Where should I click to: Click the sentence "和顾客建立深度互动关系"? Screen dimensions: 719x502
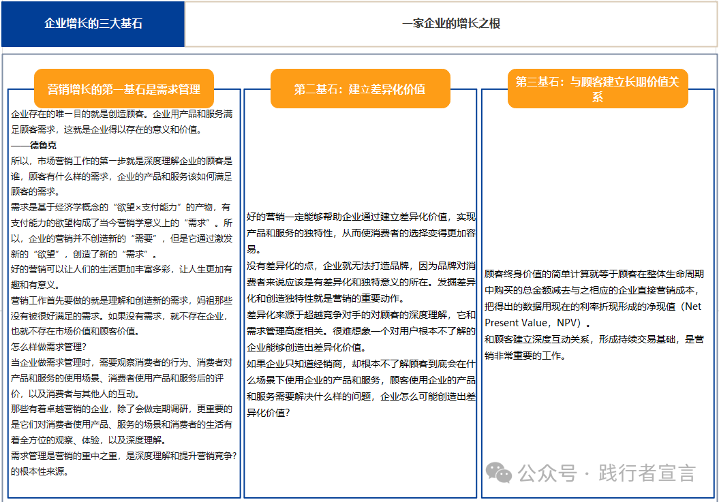pos(594,339)
